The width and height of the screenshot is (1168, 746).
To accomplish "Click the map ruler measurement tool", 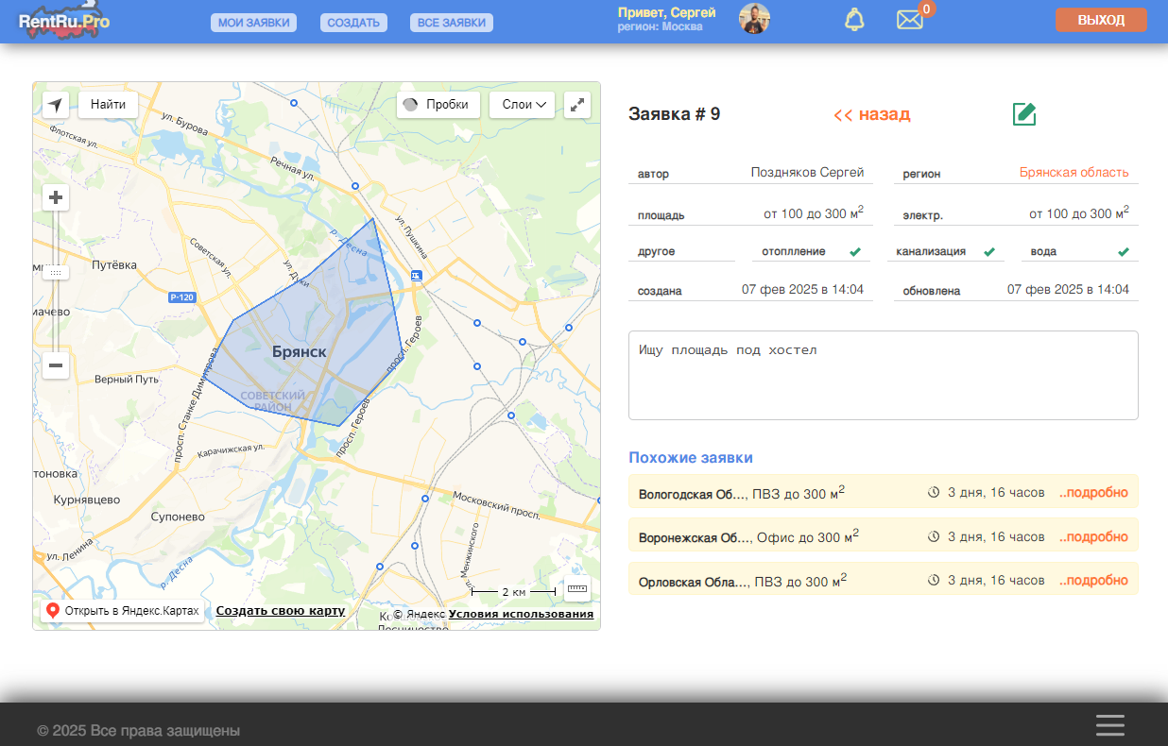I will [x=577, y=589].
